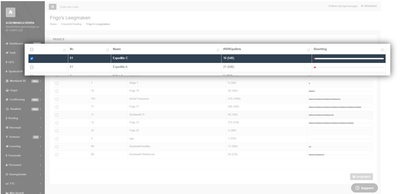Check the Voorbeeld 11 row checkbox
Viewport: 400px width, 194px height.
(x=57, y=115)
